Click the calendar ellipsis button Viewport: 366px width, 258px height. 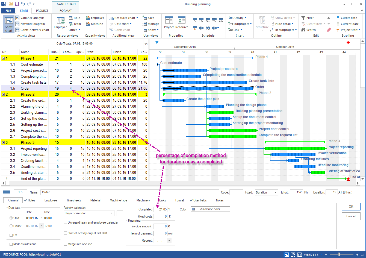120,213
